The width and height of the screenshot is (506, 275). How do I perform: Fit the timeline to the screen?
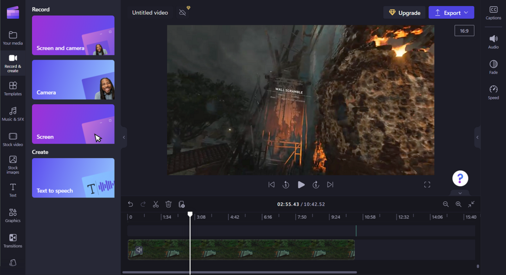tap(471, 204)
